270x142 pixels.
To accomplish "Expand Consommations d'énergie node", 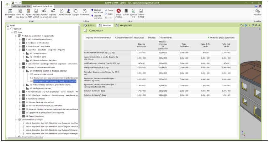I will [16, 119].
